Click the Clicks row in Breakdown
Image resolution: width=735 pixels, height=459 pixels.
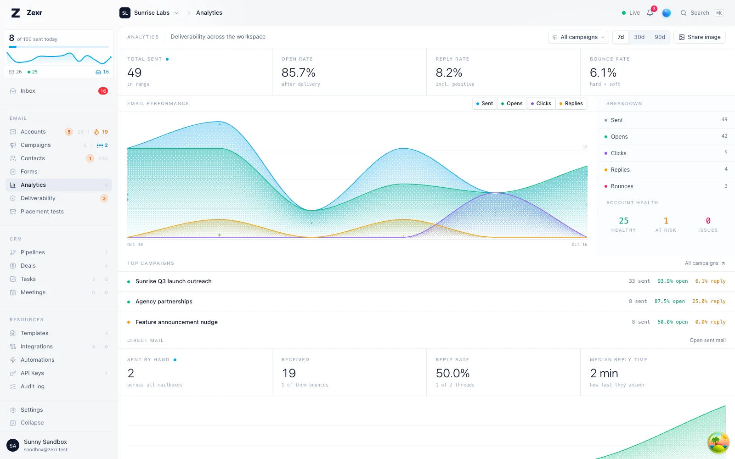click(x=666, y=153)
